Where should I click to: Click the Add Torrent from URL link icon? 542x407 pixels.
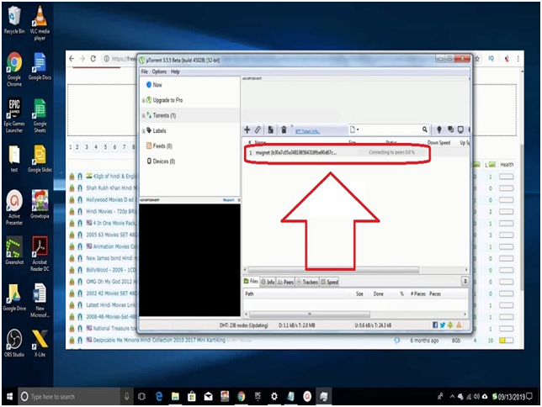[x=258, y=129]
